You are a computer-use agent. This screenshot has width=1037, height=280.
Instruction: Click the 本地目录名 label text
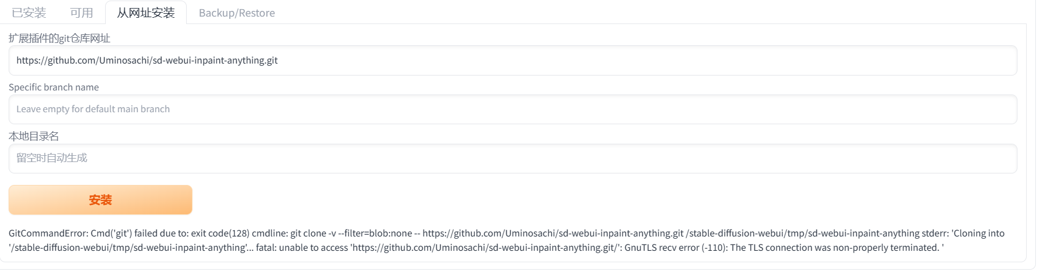coord(33,136)
